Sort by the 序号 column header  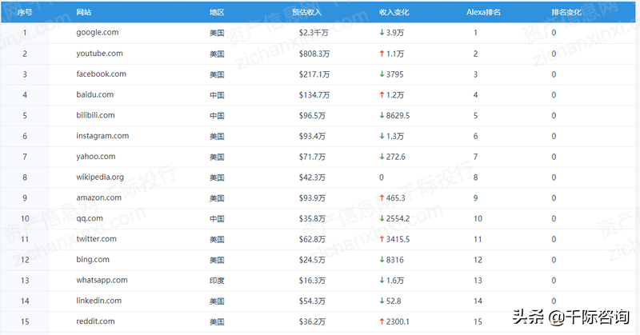click(x=25, y=12)
